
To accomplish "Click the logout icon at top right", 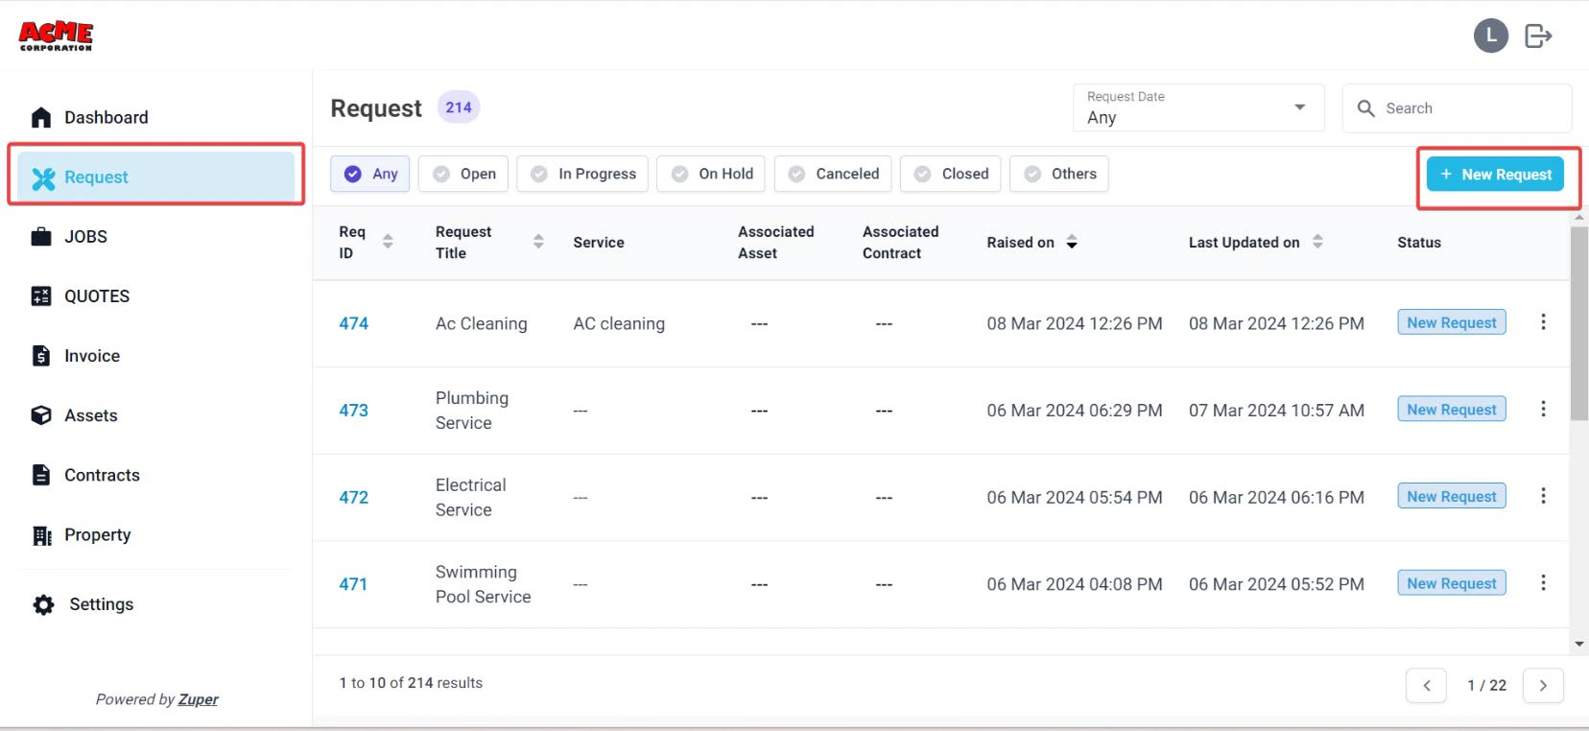I will [x=1538, y=36].
